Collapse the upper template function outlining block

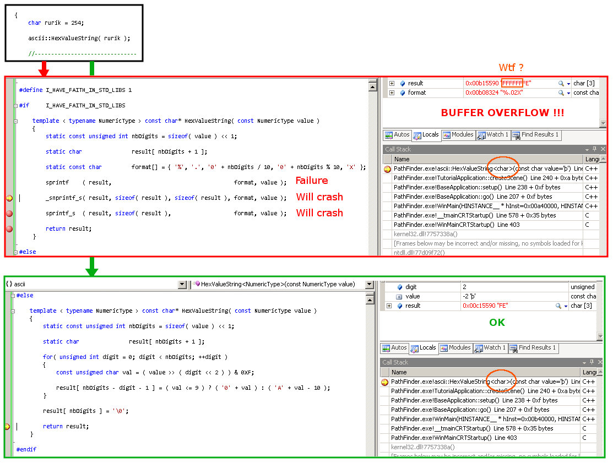15,122
